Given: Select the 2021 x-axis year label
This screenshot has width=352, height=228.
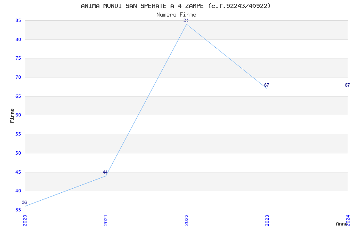Looking at the screenshot, I should 106,220.
